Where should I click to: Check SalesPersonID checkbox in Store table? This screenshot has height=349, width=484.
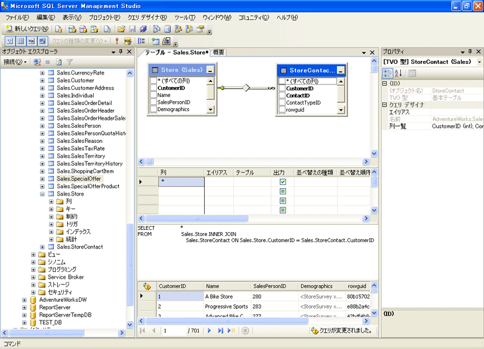point(153,102)
